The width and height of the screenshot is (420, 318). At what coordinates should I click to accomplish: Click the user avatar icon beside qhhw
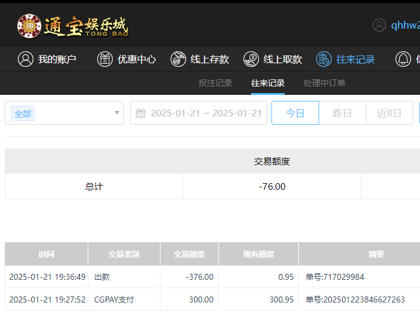point(379,25)
